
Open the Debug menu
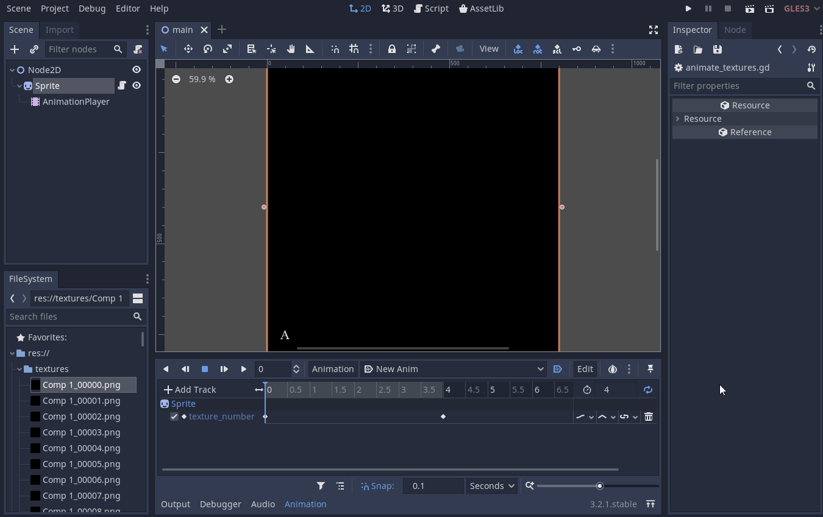(91, 8)
